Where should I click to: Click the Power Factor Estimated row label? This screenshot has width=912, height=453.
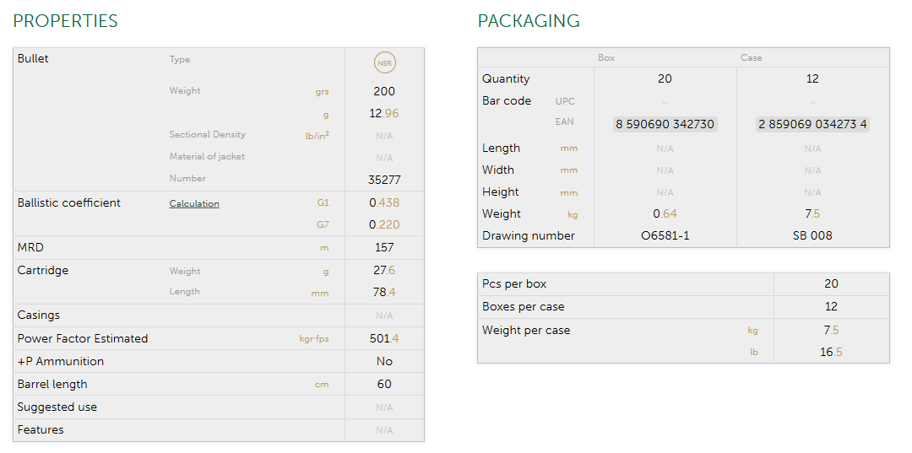[83, 338]
